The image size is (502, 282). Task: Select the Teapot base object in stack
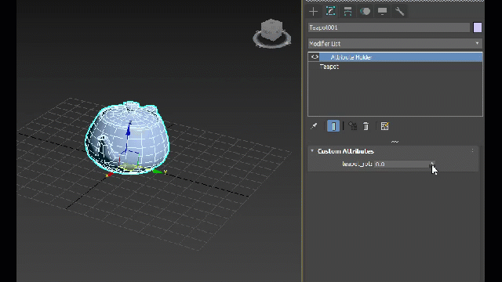coord(395,67)
